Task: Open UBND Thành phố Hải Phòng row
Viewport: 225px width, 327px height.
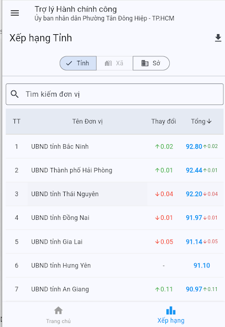Action: click(114, 170)
